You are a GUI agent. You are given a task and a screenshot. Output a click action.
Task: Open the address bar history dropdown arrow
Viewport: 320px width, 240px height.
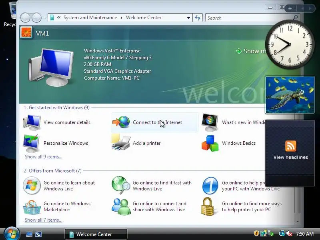coord(188,18)
